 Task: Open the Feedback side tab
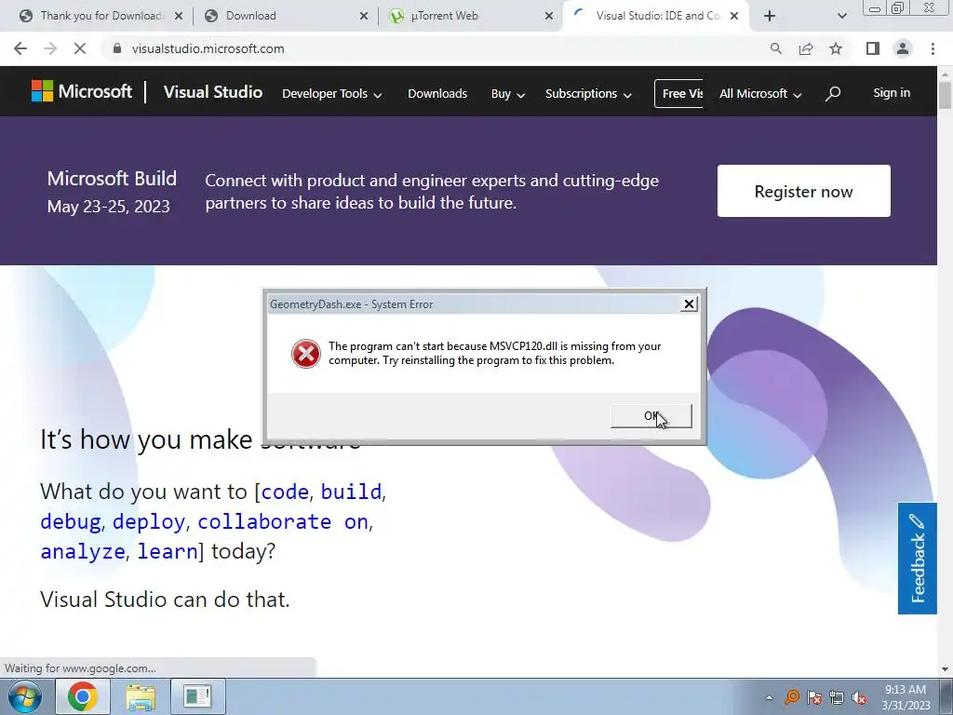click(x=917, y=559)
